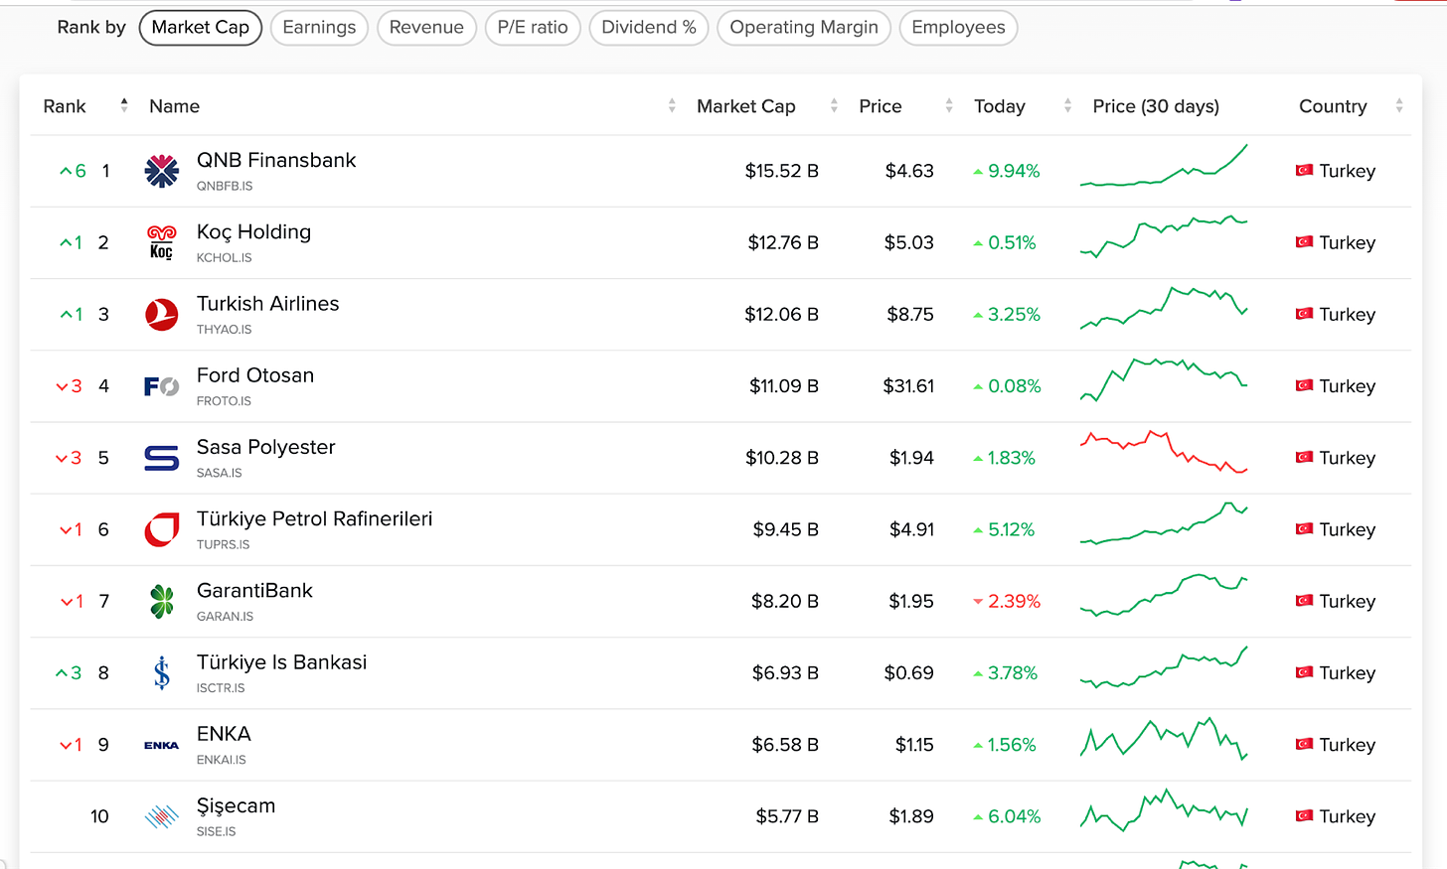The image size is (1447, 869).
Task: Open the GarantiBank company page
Action: 254,591
